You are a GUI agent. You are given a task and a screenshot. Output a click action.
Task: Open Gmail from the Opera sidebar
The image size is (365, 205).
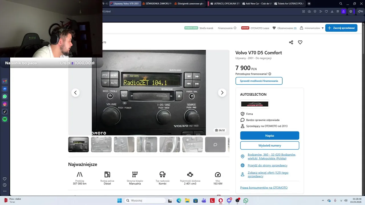point(5,81)
